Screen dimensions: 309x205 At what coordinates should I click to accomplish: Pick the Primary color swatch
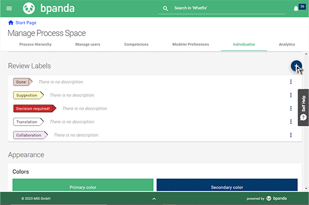pyautogui.click(x=83, y=185)
